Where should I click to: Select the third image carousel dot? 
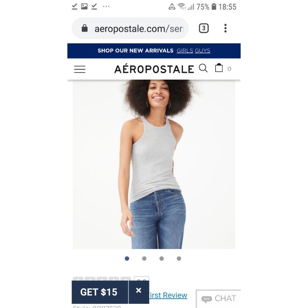pyautogui.click(x=161, y=258)
